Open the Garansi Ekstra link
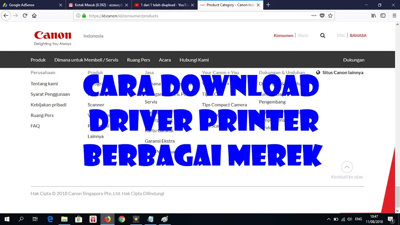 (x=160, y=141)
